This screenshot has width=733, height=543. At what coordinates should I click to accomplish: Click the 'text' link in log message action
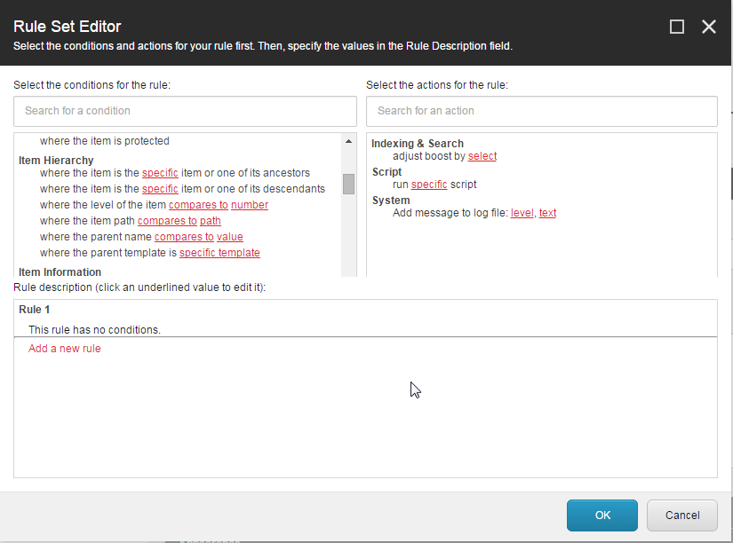click(x=547, y=213)
